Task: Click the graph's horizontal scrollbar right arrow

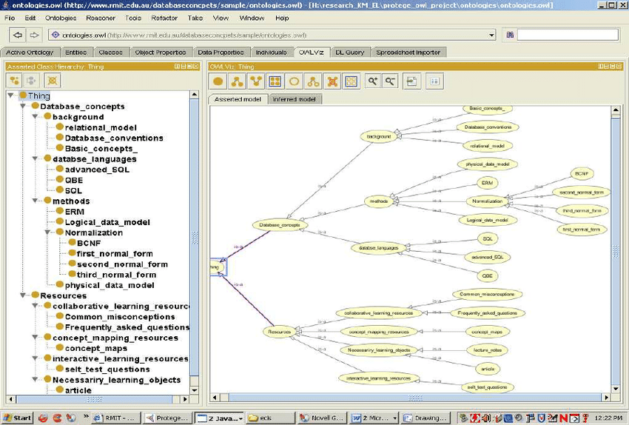Action: (606, 398)
